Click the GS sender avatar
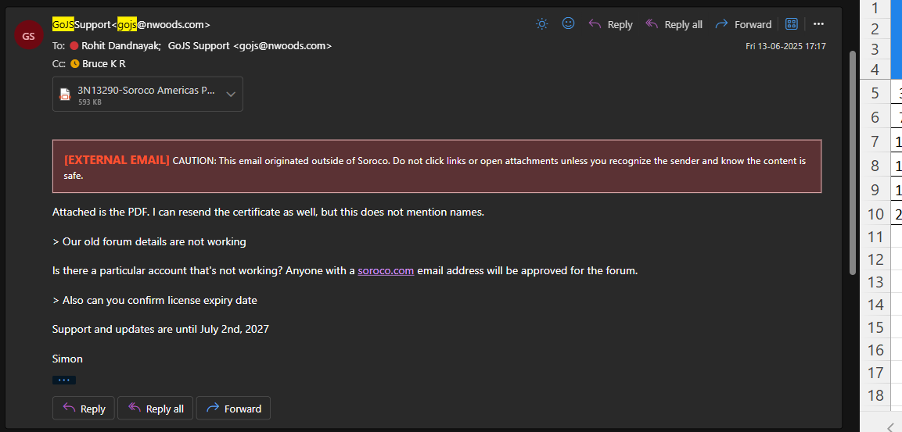The image size is (902, 432). 28,36
